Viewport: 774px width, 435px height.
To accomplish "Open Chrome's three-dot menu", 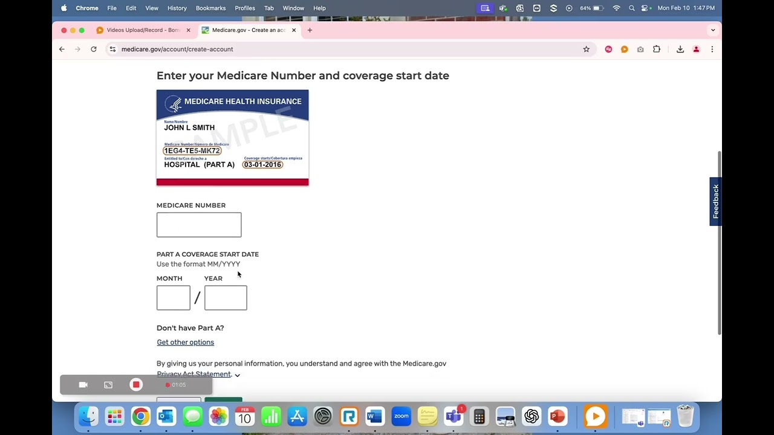I will (712, 49).
